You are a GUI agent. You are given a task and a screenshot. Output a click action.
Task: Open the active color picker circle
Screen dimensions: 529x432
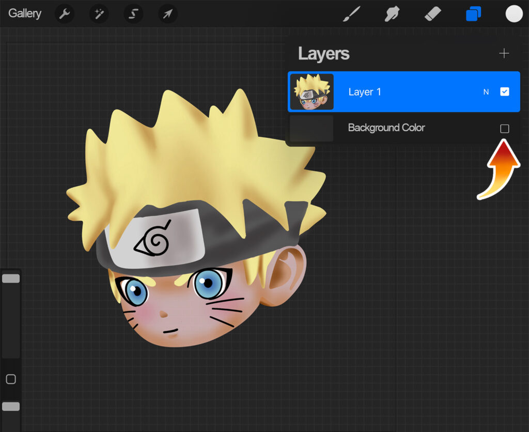514,14
